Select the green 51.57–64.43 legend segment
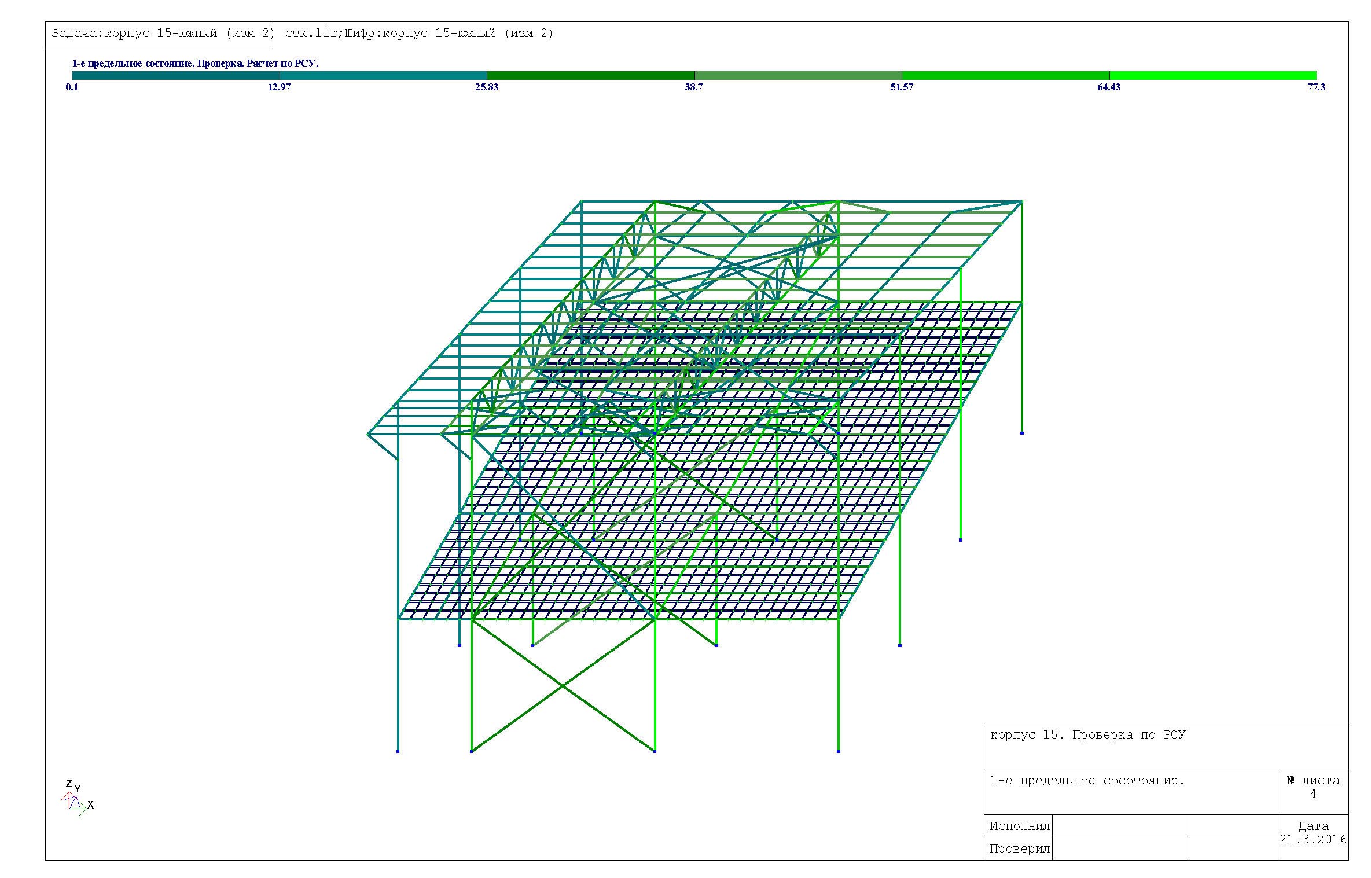The width and height of the screenshot is (1371, 878). (1005, 75)
